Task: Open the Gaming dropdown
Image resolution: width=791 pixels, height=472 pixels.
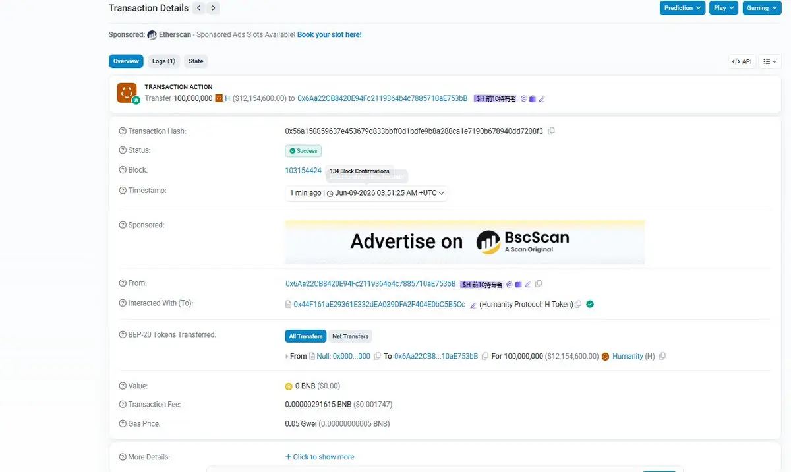Action: pos(761,8)
